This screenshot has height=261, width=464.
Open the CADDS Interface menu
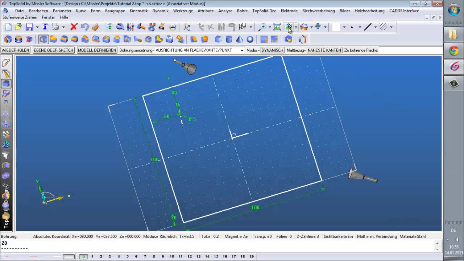(404, 11)
